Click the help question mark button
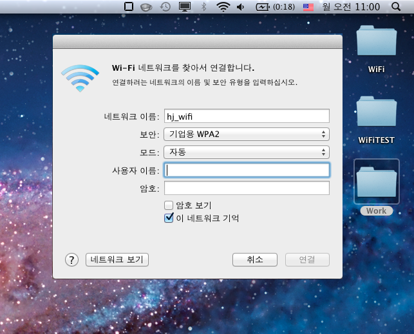This screenshot has height=334, width=414. [x=71, y=260]
